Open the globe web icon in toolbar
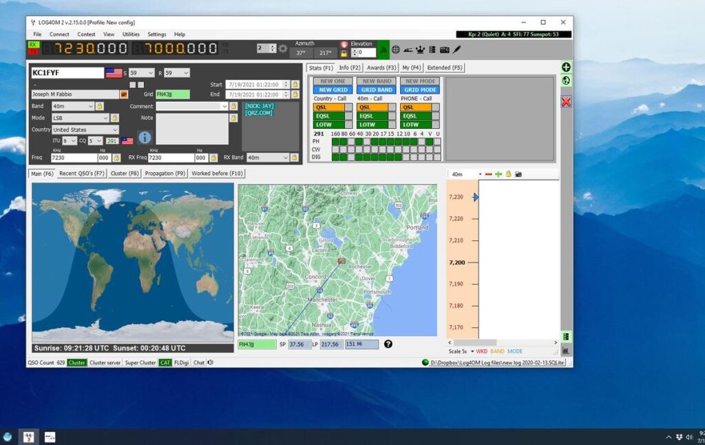 click(396, 50)
